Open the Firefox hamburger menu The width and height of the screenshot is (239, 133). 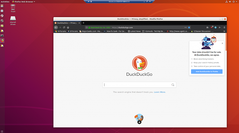pos(224,28)
